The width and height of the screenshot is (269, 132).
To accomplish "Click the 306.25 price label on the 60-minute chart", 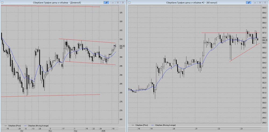I will (x=265, y=40).
